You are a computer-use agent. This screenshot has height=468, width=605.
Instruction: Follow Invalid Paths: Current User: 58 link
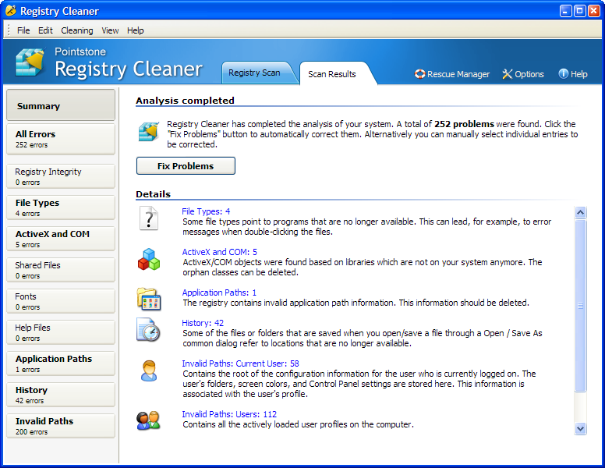(x=240, y=363)
